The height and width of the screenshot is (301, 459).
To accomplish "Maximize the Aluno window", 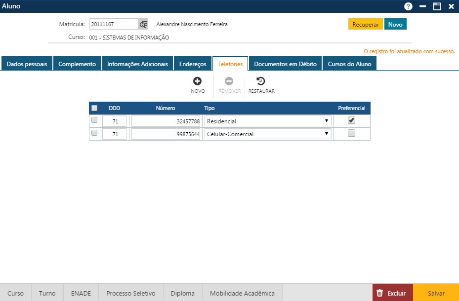I will [437, 6].
